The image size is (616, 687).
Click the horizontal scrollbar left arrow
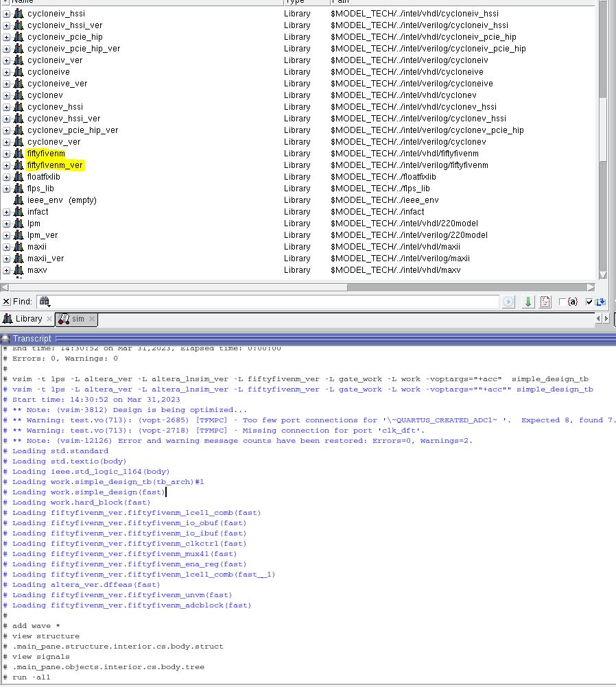point(4,287)
